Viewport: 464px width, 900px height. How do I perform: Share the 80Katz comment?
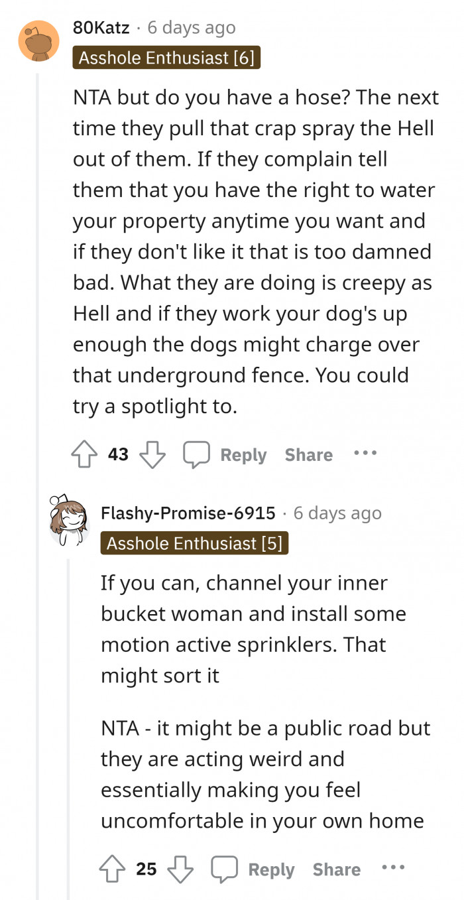point(308,455)
